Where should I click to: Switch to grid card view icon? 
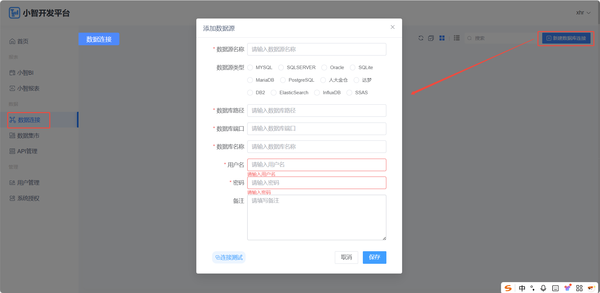click(x=442, y=38)
